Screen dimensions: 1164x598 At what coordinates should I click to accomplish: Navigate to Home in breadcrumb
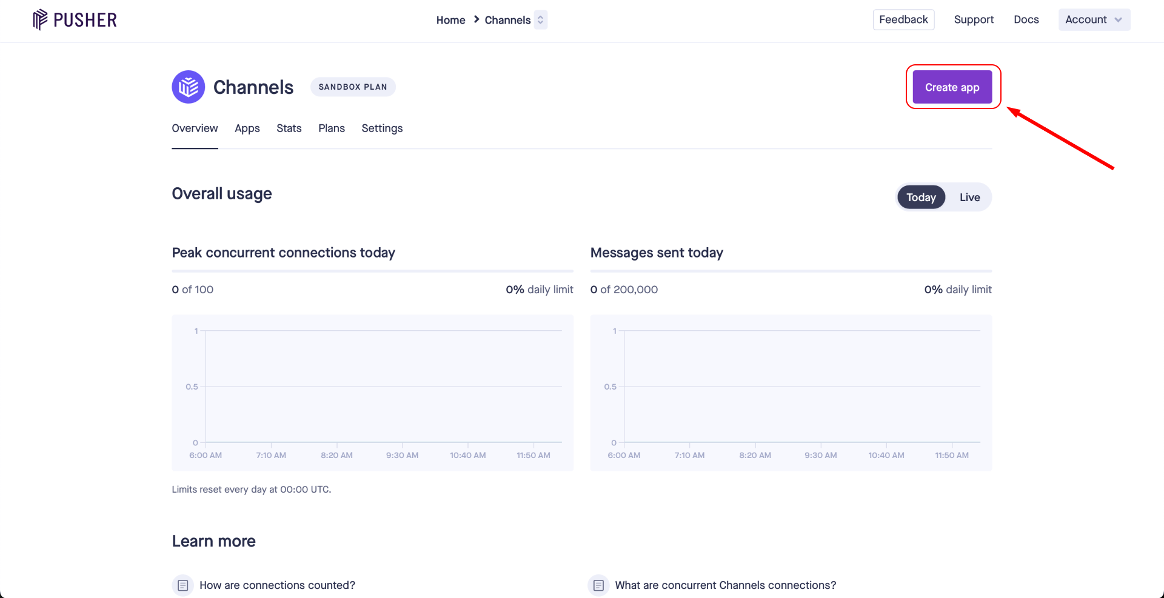(x=450, y=20)
